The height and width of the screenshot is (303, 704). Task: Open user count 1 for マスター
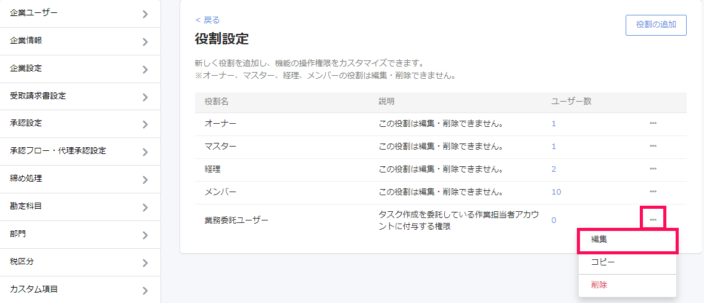(553, 147)
